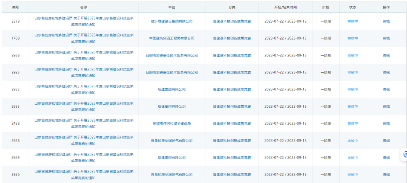Image resolution: width=407 pixels, height=183 pixels.
Task: Click 省建设科技创新成果竞赛 category in row 1768
Action: [232, 38]
